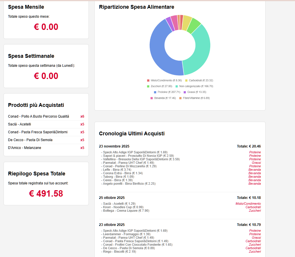Select Bottega - Crema Liquore purchase entry

[x=126, y=211]
